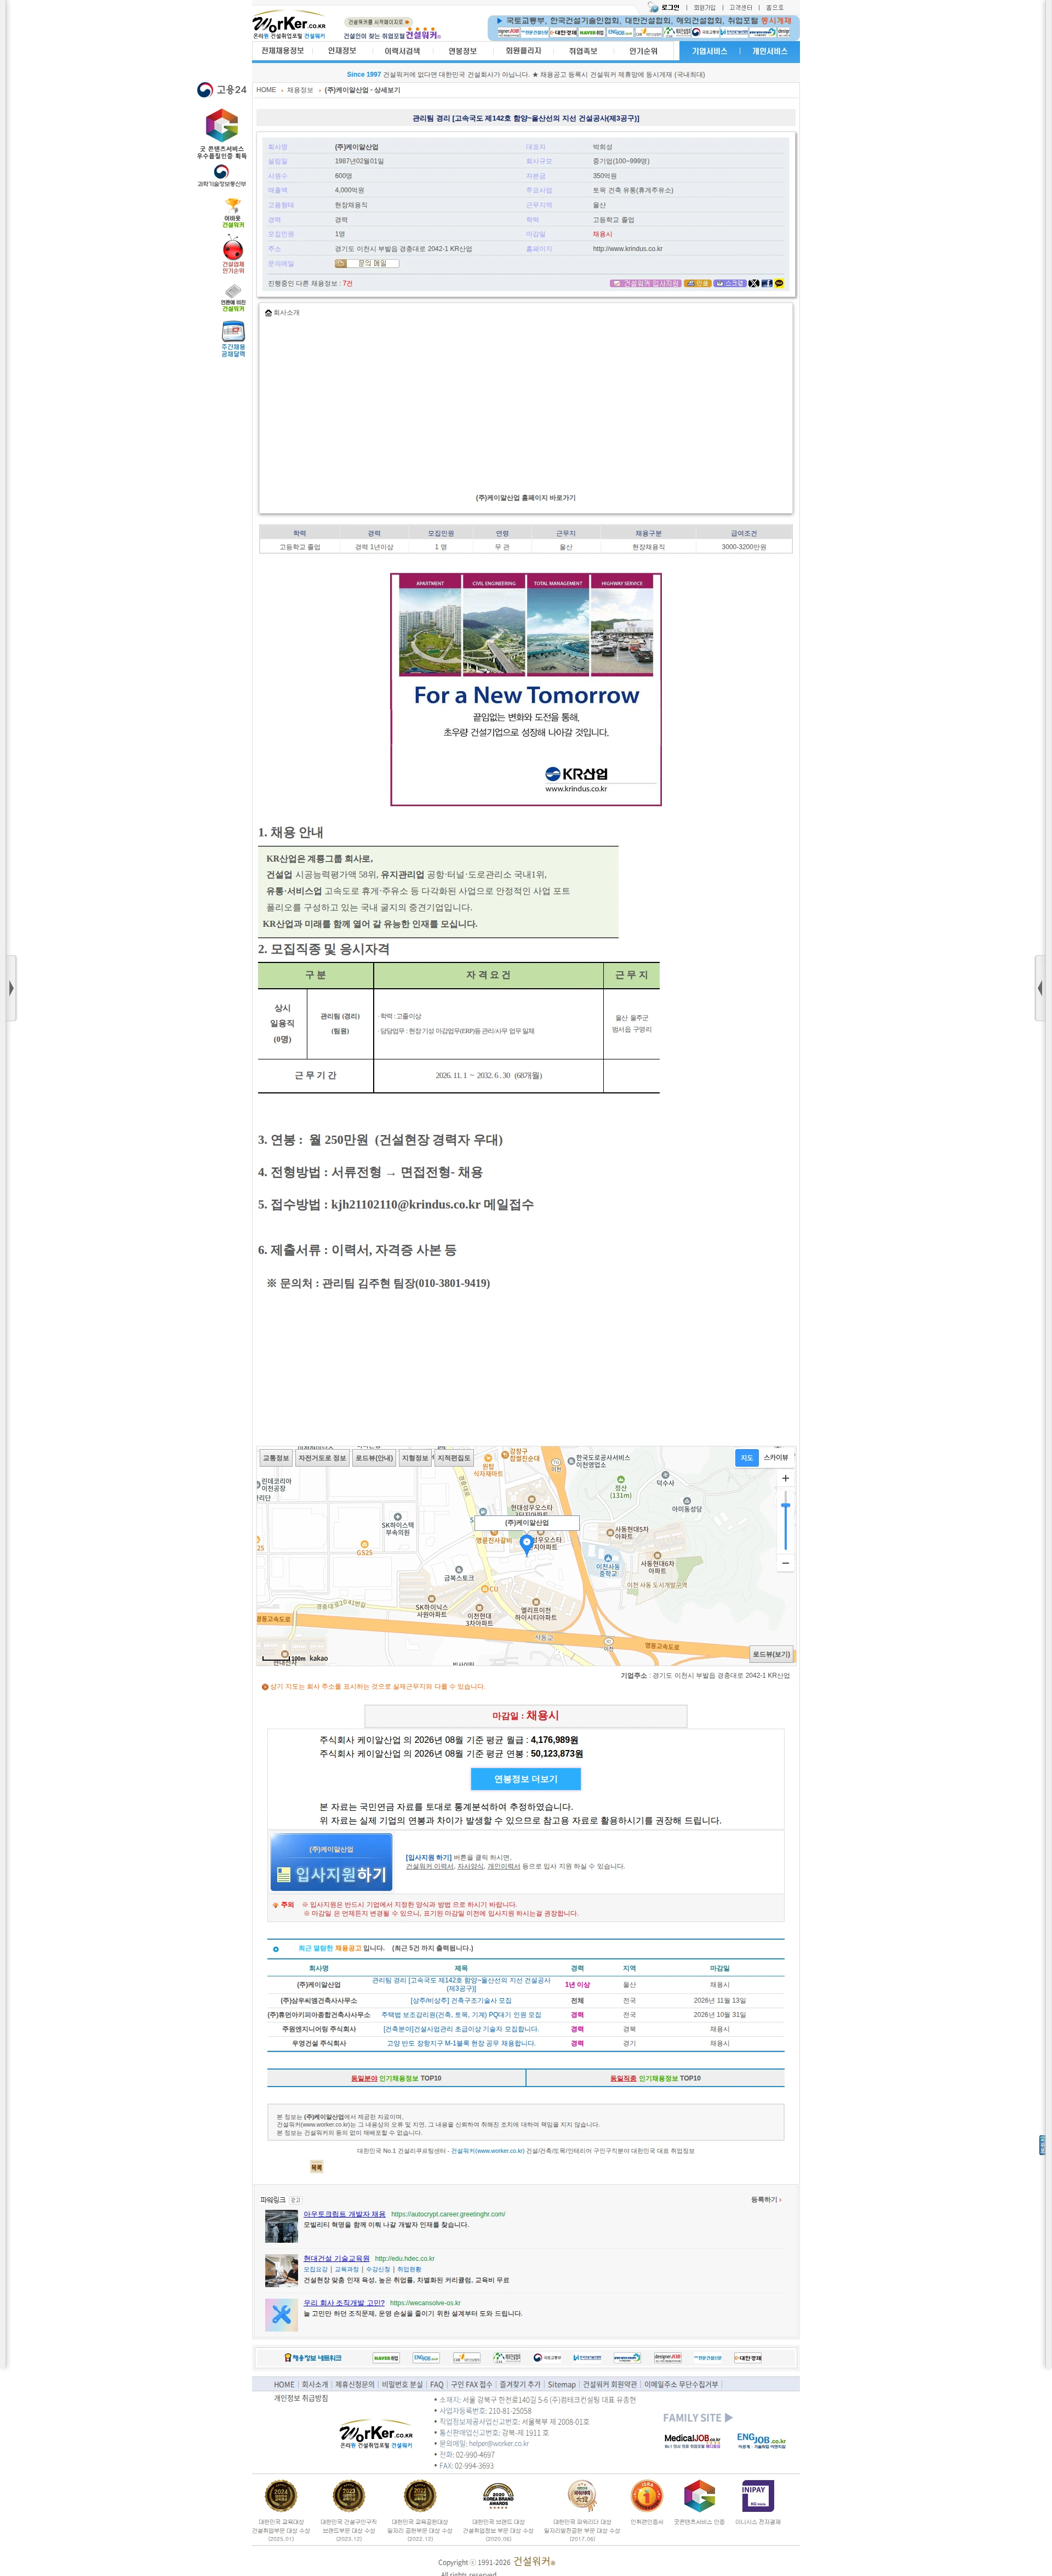This screenshot has height=2576, width=1052.
Task: Click the 문의 메일 button
Action: [x=367, y=264]
